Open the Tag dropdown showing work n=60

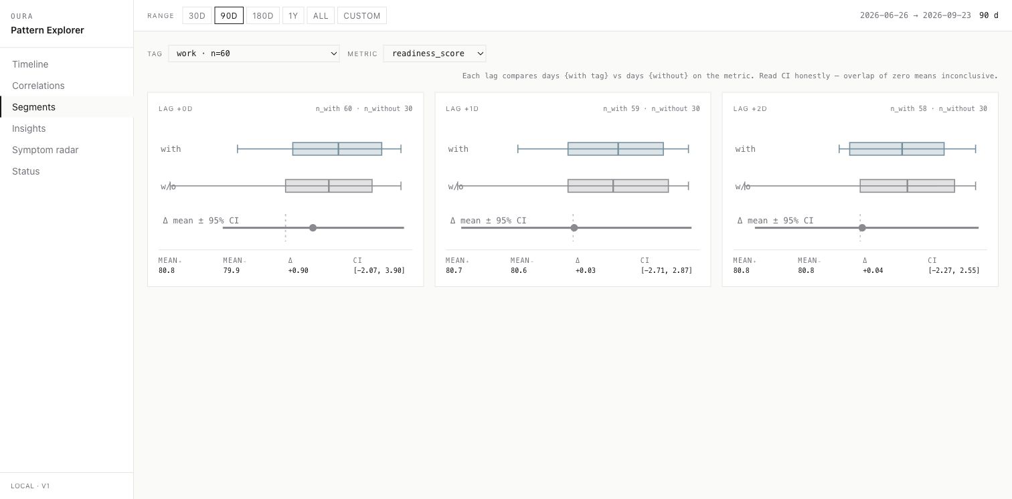pyautogui.click(x=254, y=54)
